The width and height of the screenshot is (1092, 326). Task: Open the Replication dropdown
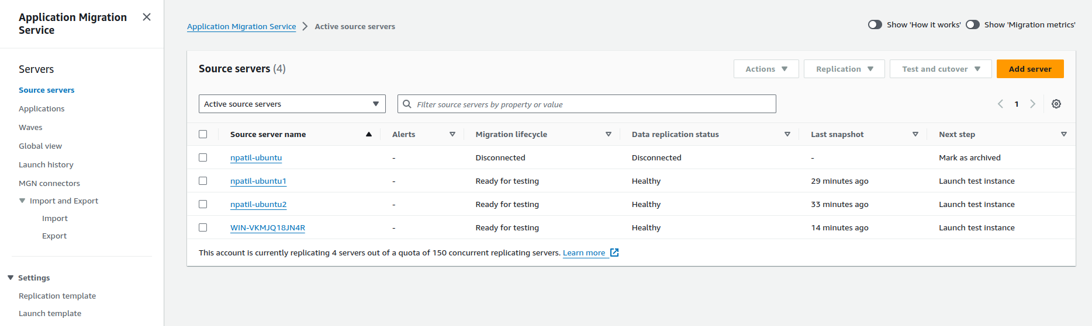point(844,69)
